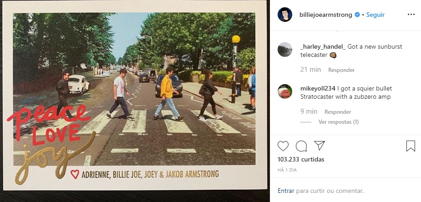
Task: Share the post with the paper plane icon
Action: [x=320, y=146]
